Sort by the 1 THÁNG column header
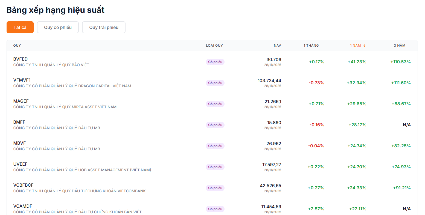This screenshot has height=215, width=425. point(311,45)
